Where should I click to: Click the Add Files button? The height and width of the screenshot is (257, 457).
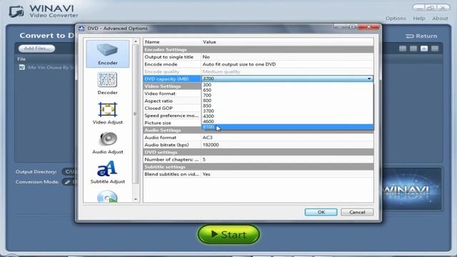coord(36,49)
